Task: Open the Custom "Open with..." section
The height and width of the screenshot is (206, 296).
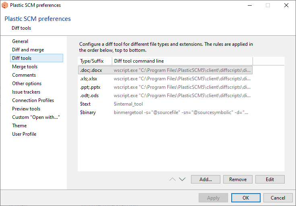Action: tap(36, 117)
